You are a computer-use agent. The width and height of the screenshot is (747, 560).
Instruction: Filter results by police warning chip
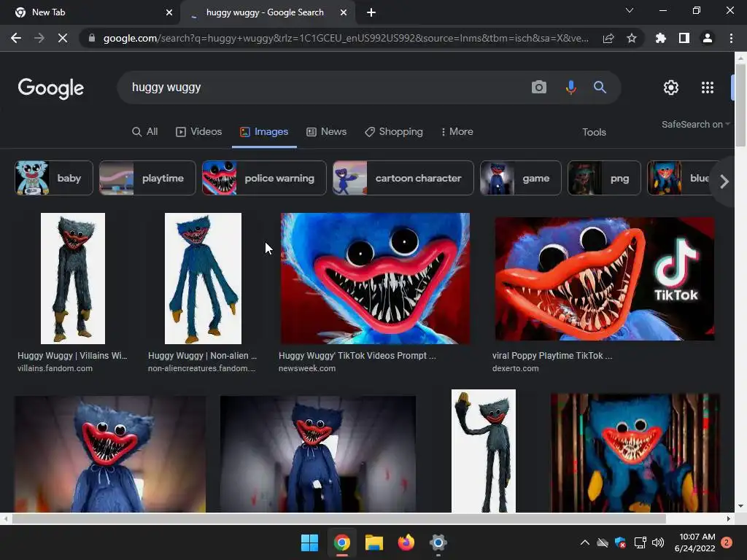tap(264, 178)
